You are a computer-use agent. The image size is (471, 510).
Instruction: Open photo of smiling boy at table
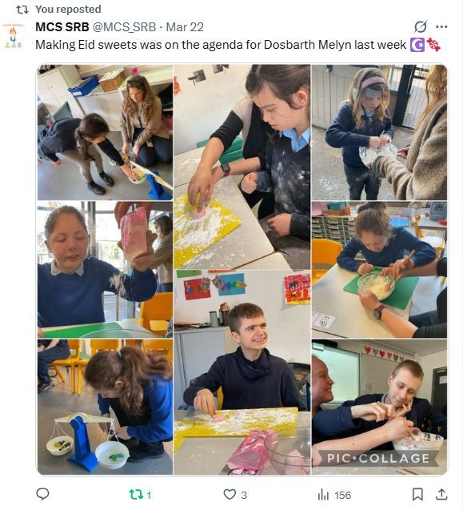tap(242, 372)
